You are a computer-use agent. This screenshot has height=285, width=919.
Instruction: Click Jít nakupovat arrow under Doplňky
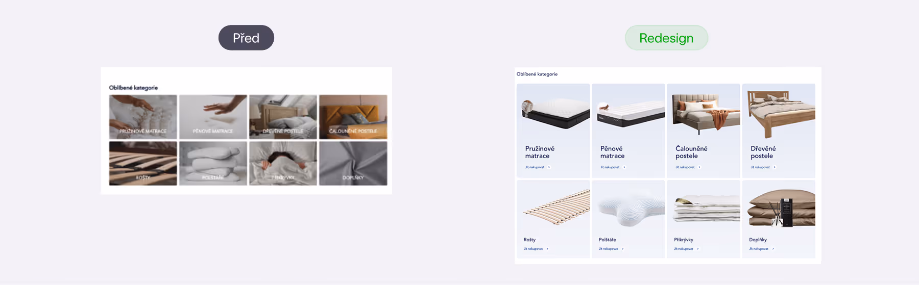(x=773, y=249)
